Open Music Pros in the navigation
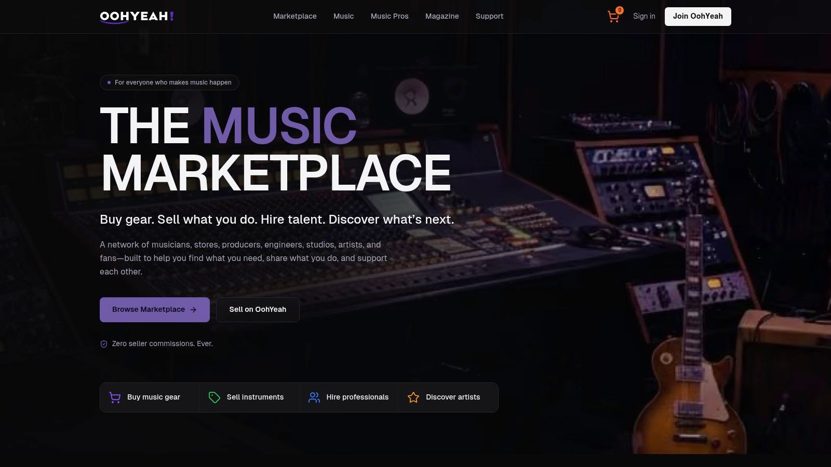 390,17
